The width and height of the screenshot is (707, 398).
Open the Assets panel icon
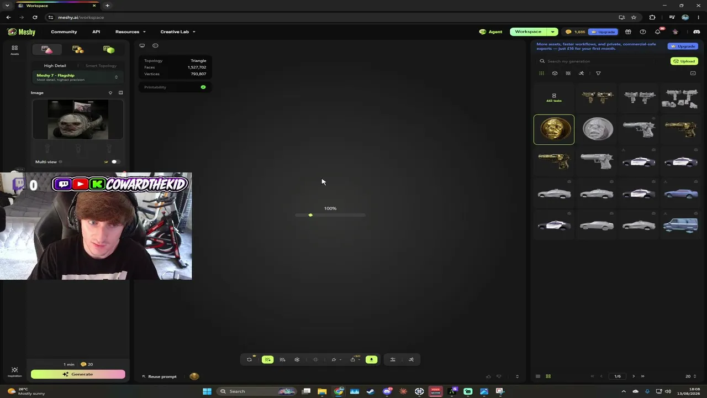pyautogui.click(x=15, y=49)
